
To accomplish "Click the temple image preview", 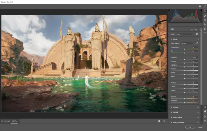I will pos(84,63).
